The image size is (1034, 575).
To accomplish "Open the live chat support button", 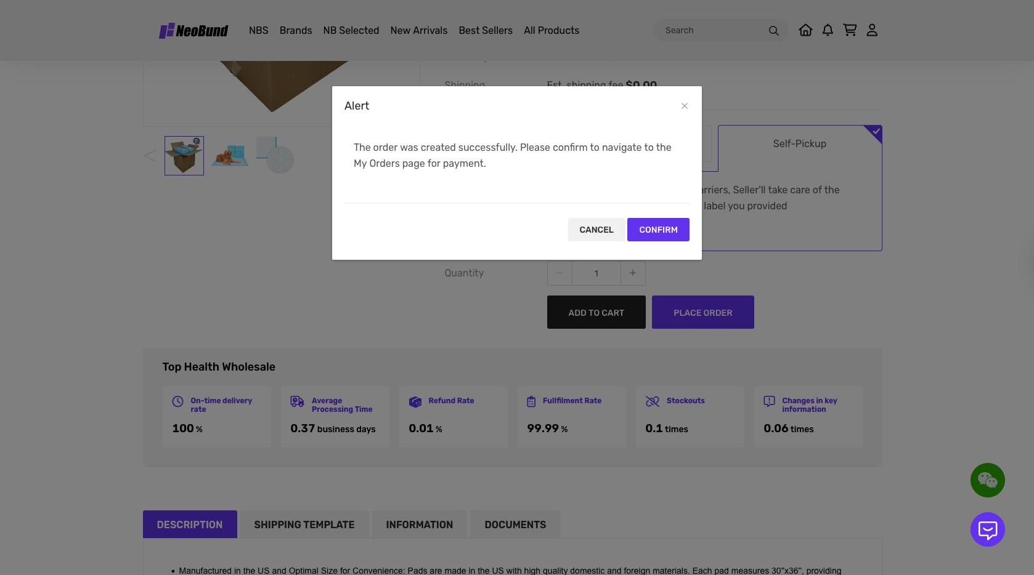I will (x=987, y=529).
